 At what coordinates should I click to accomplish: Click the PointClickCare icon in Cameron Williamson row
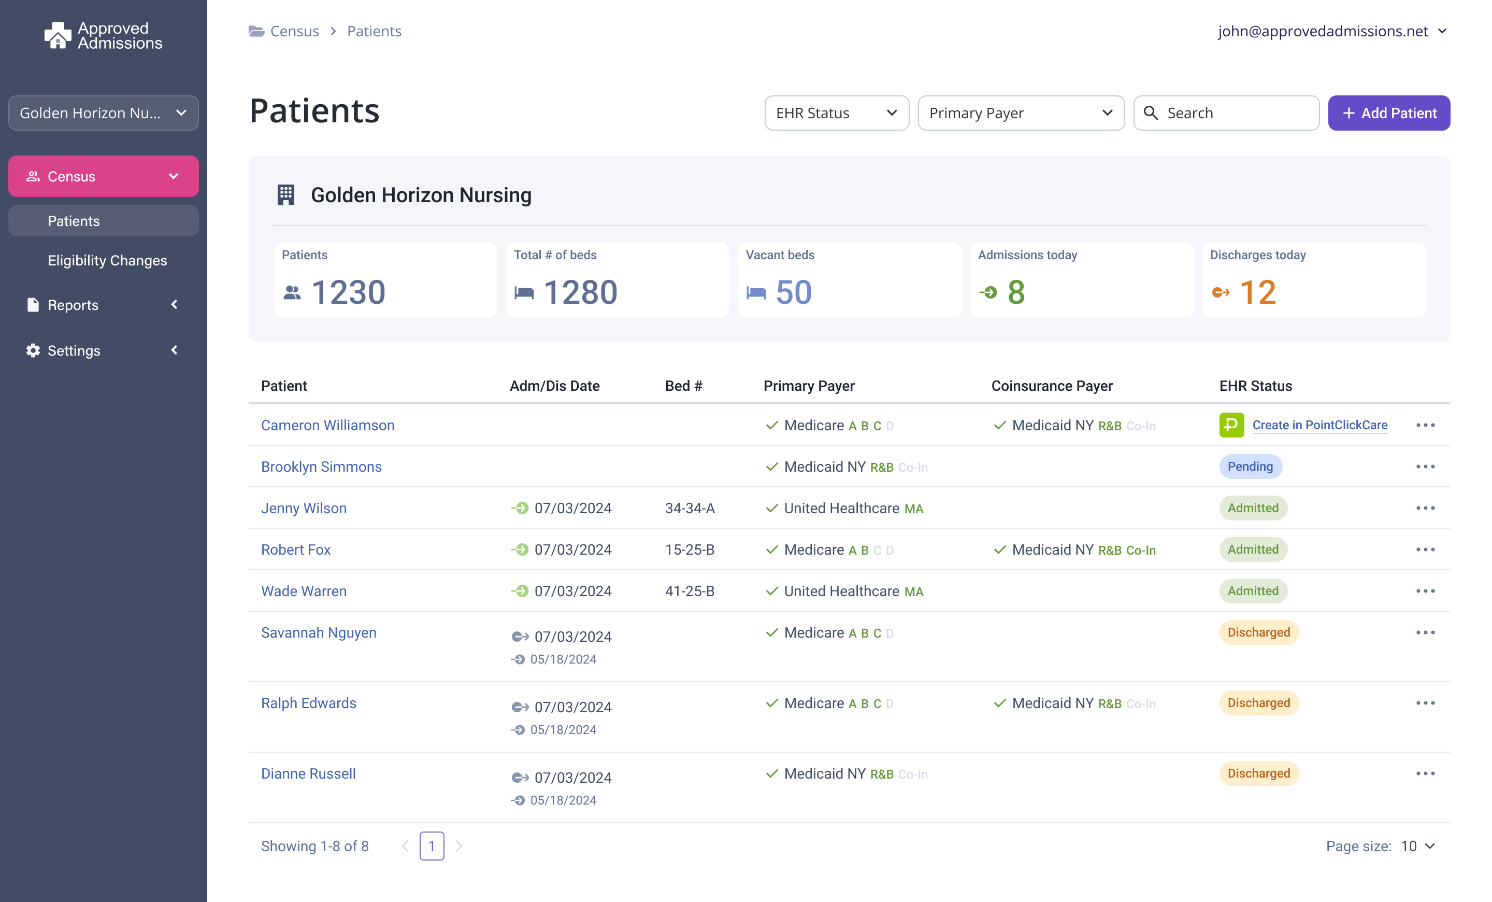point(1231,425)
